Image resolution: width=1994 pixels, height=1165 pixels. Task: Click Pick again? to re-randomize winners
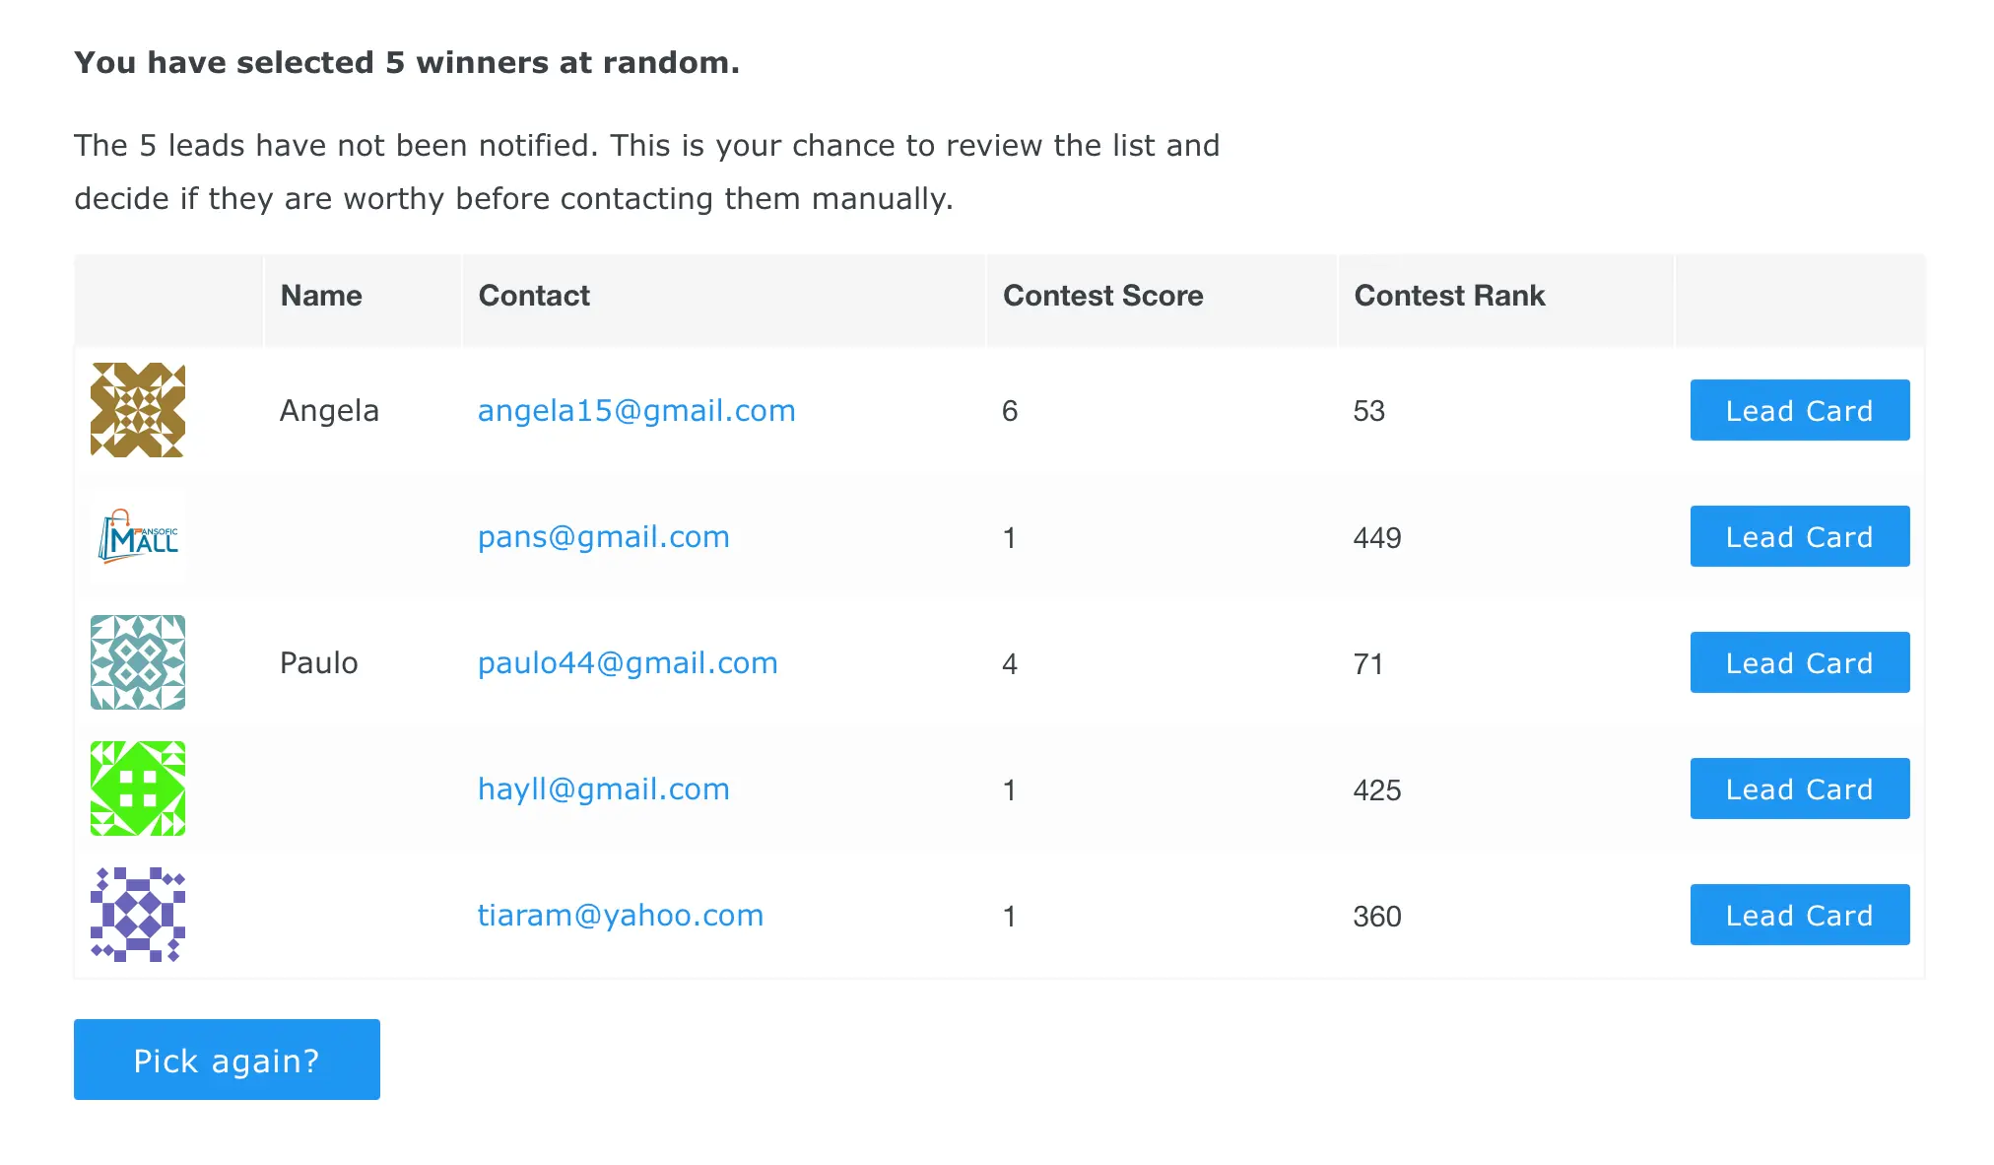pos(228,1061)
